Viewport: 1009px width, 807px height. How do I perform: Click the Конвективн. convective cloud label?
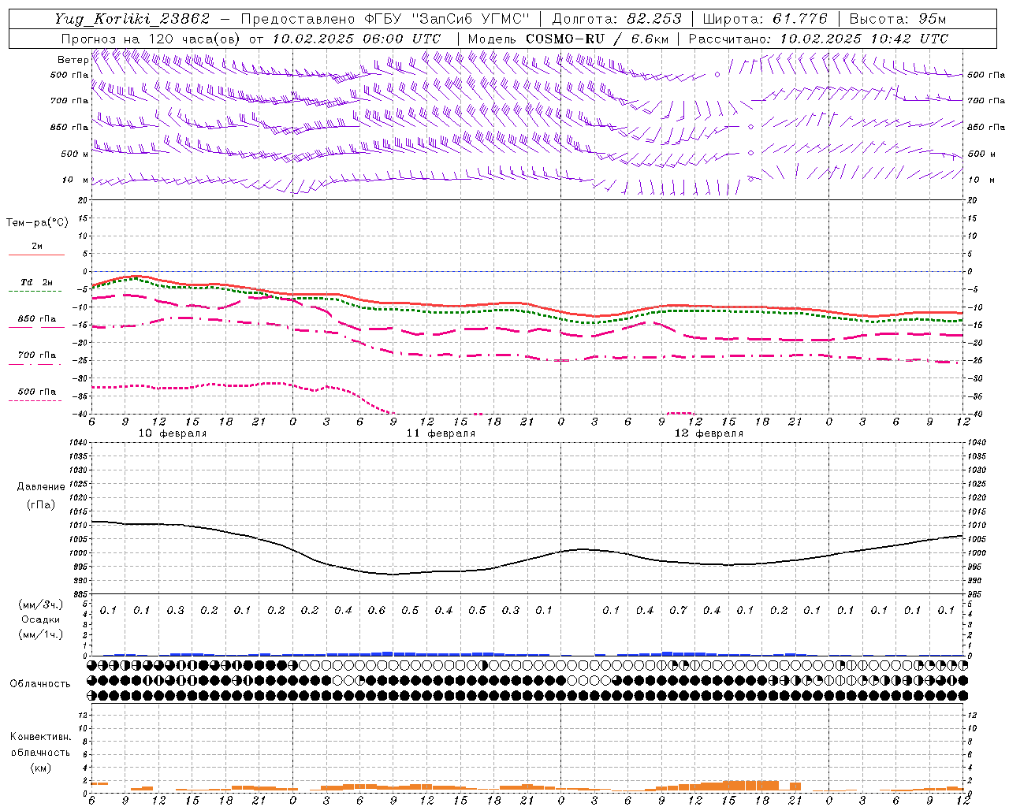[40, 736]
